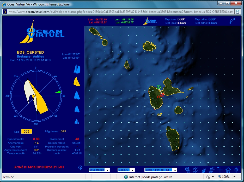This screenshot has width=244, height=182.
Task: Click the Loch value 4088.51
Action: click(x=77, y=153)
